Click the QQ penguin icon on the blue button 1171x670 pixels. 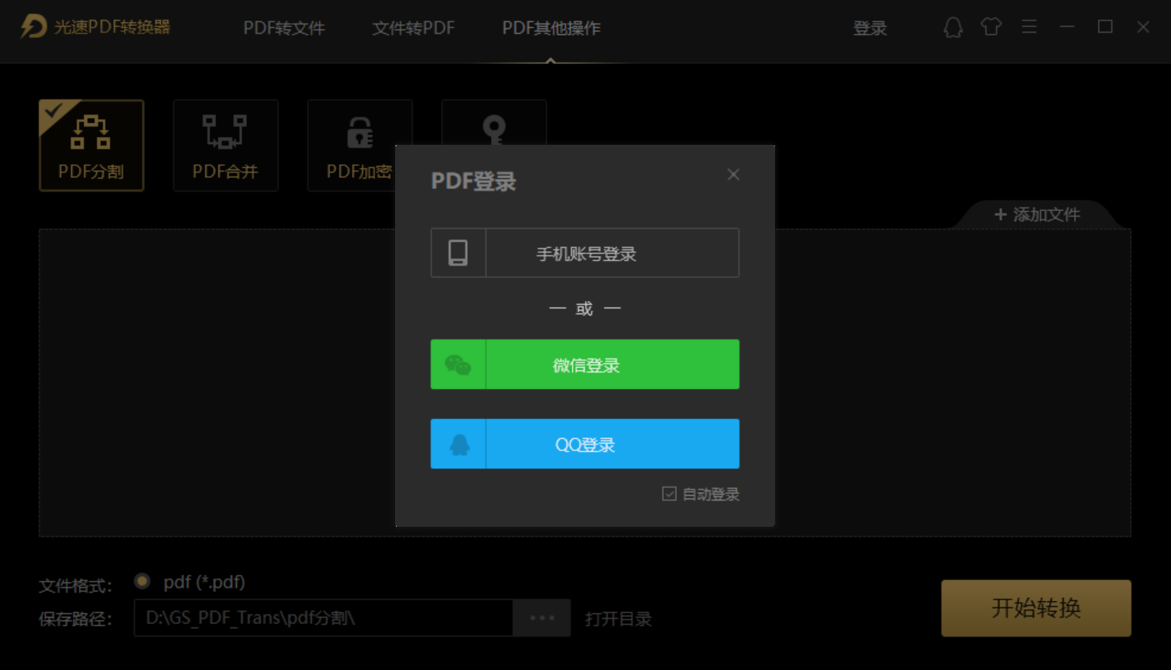tap(459, 444)
